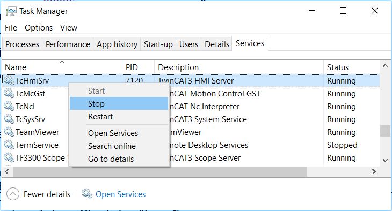392x211 pixels.
Task: Select the TcHmiSrv service name
Action: click(32, 80)
